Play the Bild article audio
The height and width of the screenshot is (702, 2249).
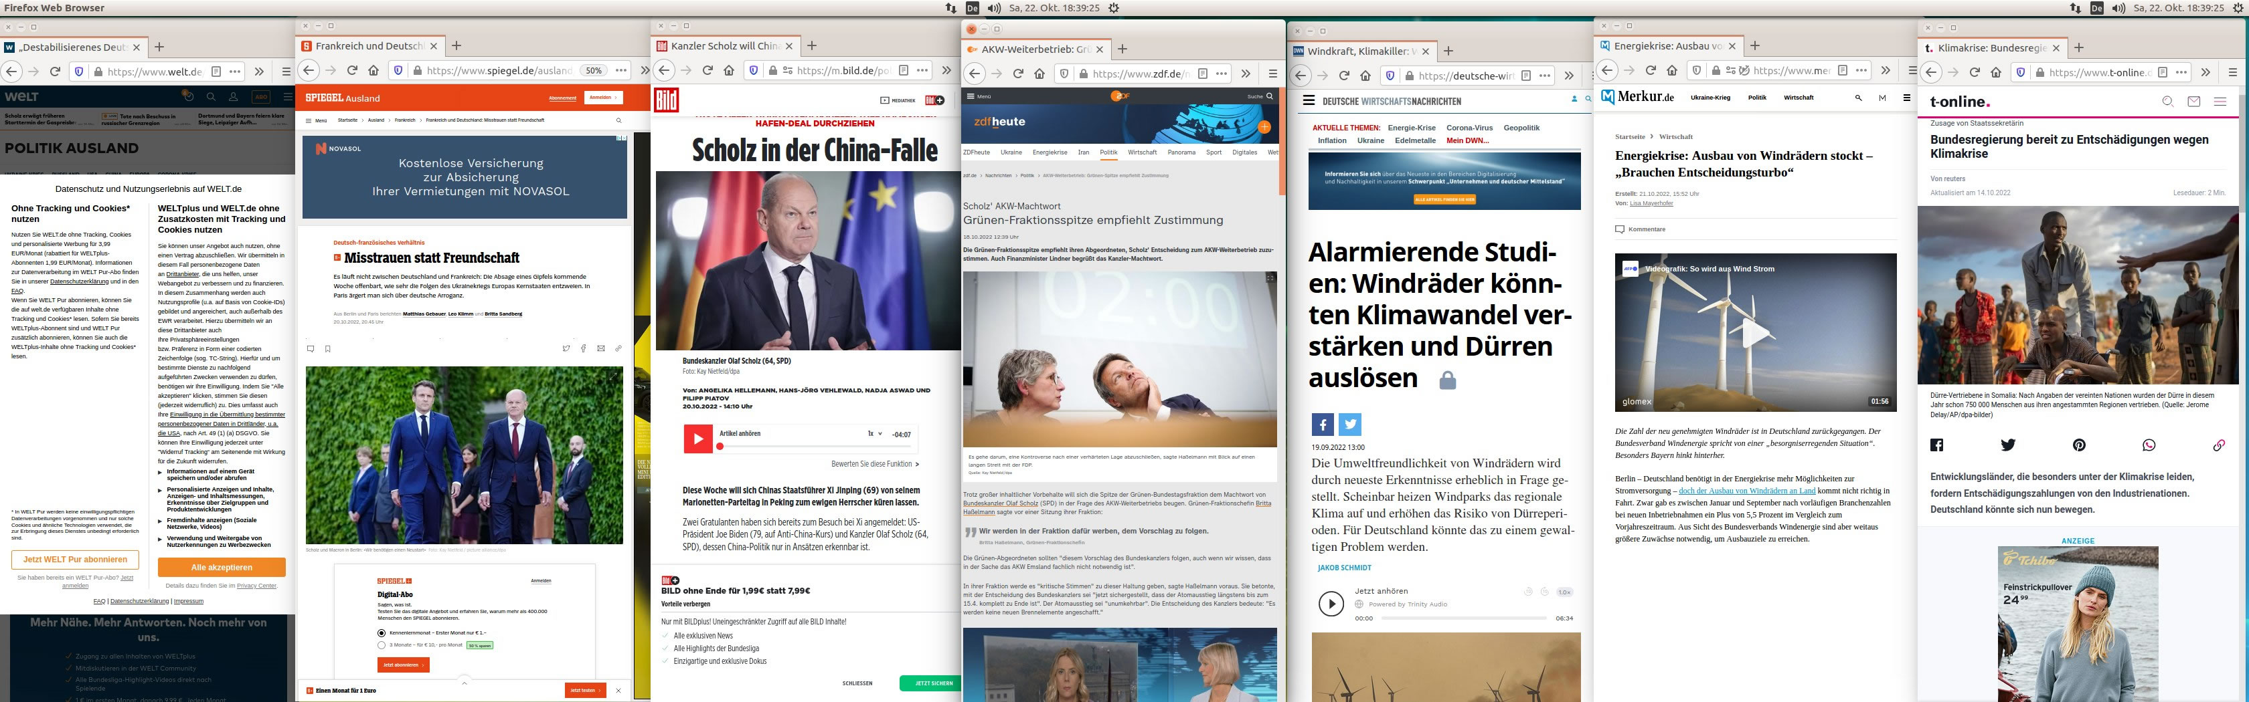pyautogui.click(x=697, y=439)
